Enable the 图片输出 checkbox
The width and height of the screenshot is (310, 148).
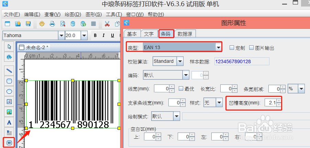(x=251, y=48)
